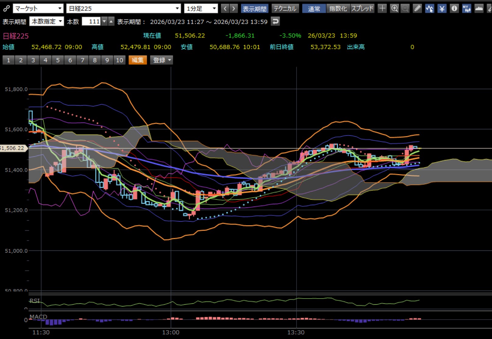
Task: Select preset tab number 5
Action: click(58, 60)
